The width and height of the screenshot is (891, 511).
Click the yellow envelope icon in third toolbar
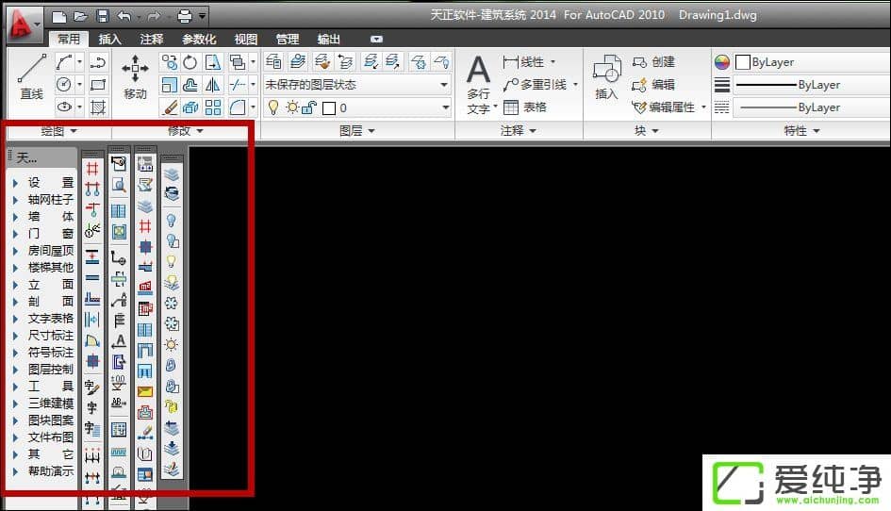tap(145, 391)
